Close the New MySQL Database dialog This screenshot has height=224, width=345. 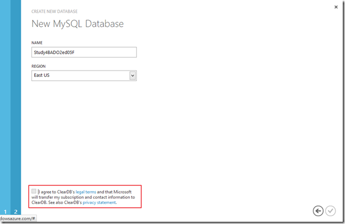(x=336, y=7)
